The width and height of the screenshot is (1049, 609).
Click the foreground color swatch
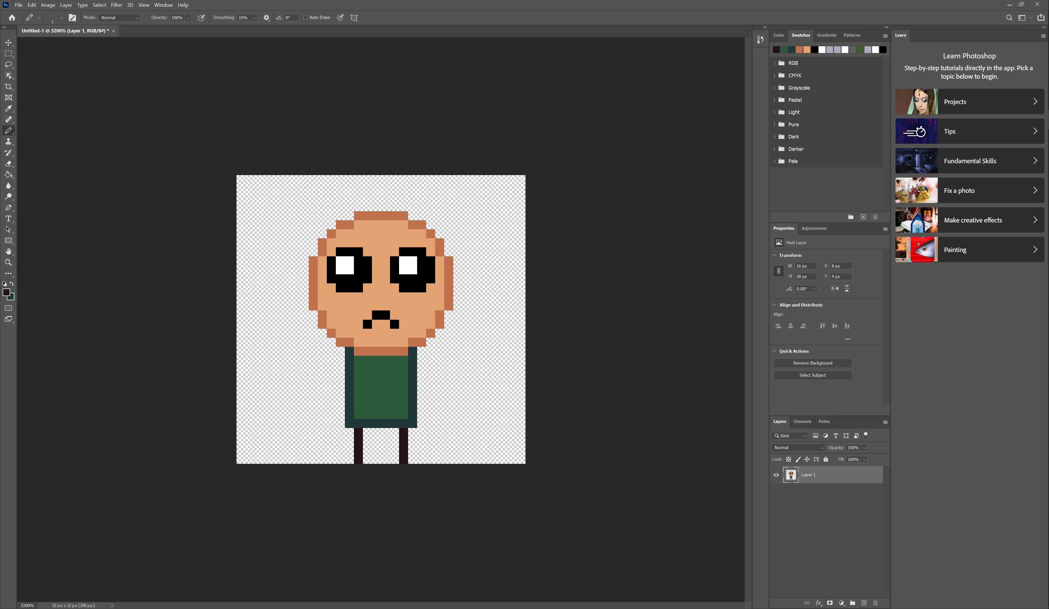pyautogui.click(x=6, y=292)
